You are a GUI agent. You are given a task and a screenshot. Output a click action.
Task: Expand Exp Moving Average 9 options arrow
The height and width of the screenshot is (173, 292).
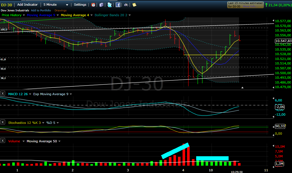click(x=71, y=94)
